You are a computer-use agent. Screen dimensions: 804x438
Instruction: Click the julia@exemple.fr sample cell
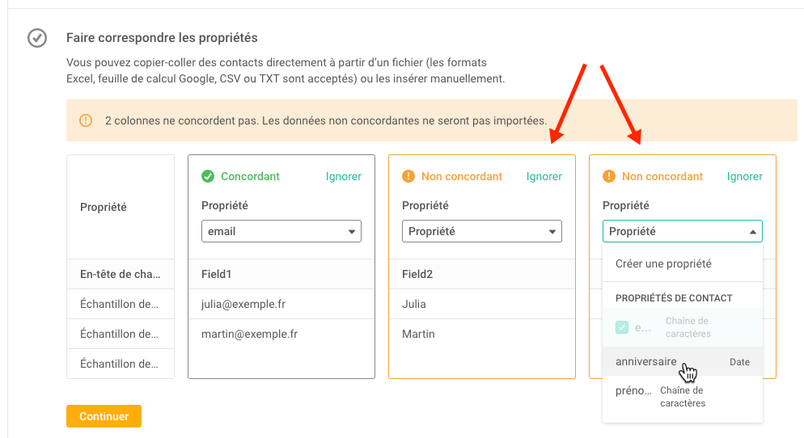[x=281, y=304]
